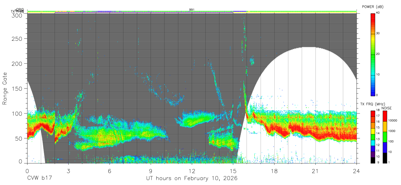This screenshot has width=401, height=185.
Task: Click the 50 tick label on Range Gate axis
Action: [18, 138]
